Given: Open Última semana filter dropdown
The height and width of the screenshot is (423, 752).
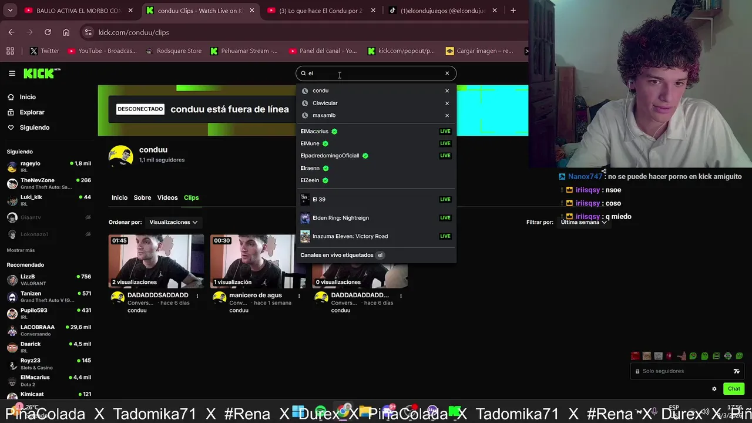Looking at the screenshot, I should [583, 223].
